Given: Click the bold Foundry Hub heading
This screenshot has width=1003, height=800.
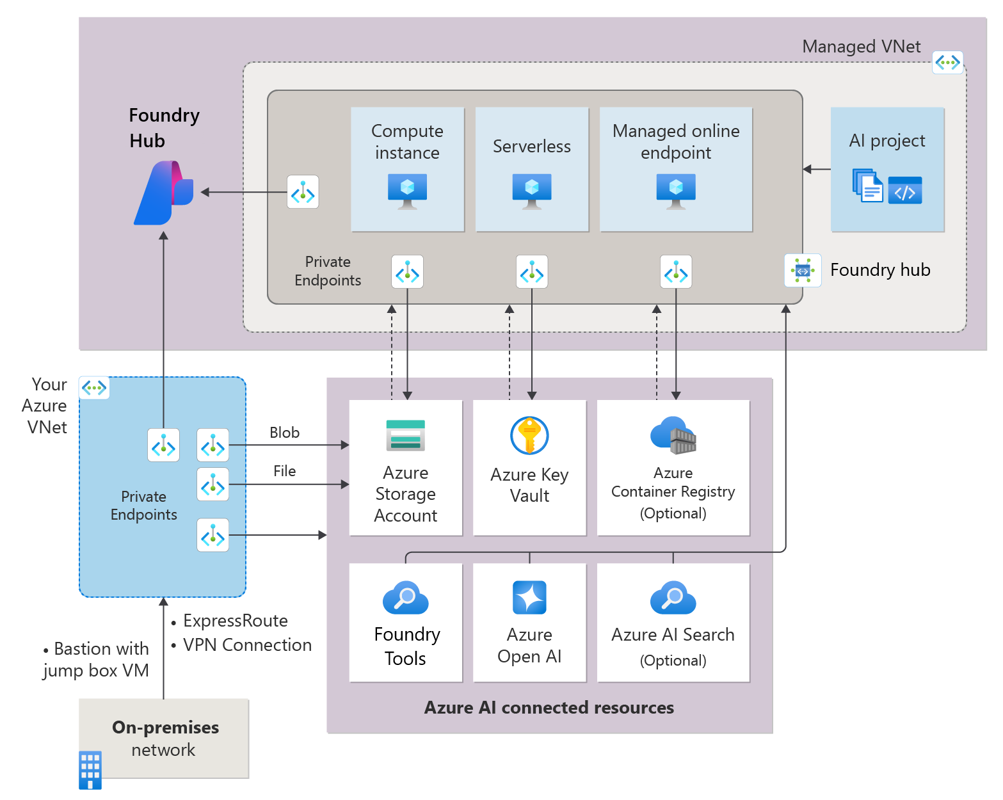Looking at the screenshot, I should point(164,128).
